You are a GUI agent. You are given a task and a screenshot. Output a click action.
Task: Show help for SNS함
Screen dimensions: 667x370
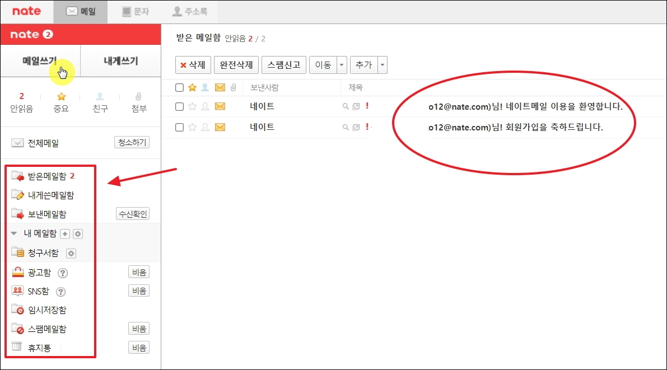(61, 292)
